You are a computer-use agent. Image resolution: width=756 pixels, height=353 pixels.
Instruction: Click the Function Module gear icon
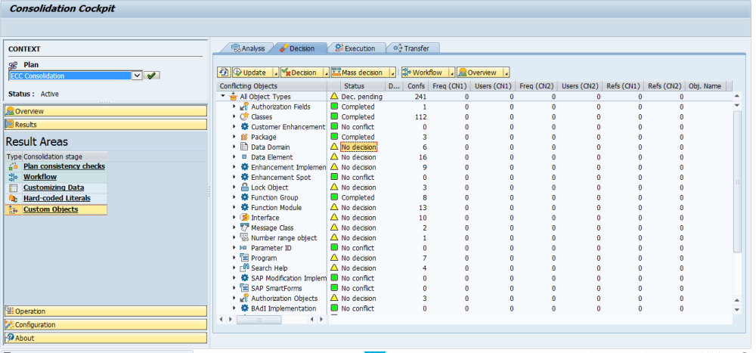[x=244, y=207]
